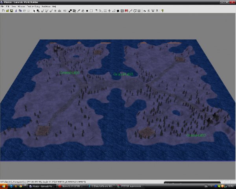The image size is (236, 189).
Task: Click the greyed Paste toolbar icon
Action: [24, 11]
